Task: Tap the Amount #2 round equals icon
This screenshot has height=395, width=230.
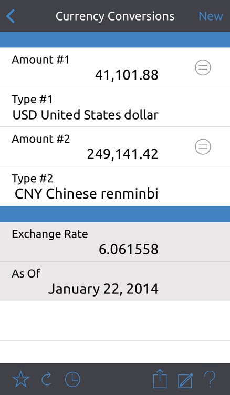Action: pyautogui.click(x=203, y=146)
